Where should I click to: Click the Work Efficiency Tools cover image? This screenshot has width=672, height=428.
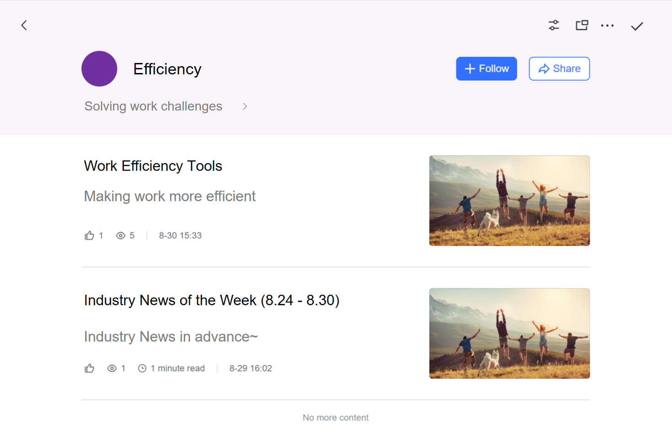click(x=509, y=200)
